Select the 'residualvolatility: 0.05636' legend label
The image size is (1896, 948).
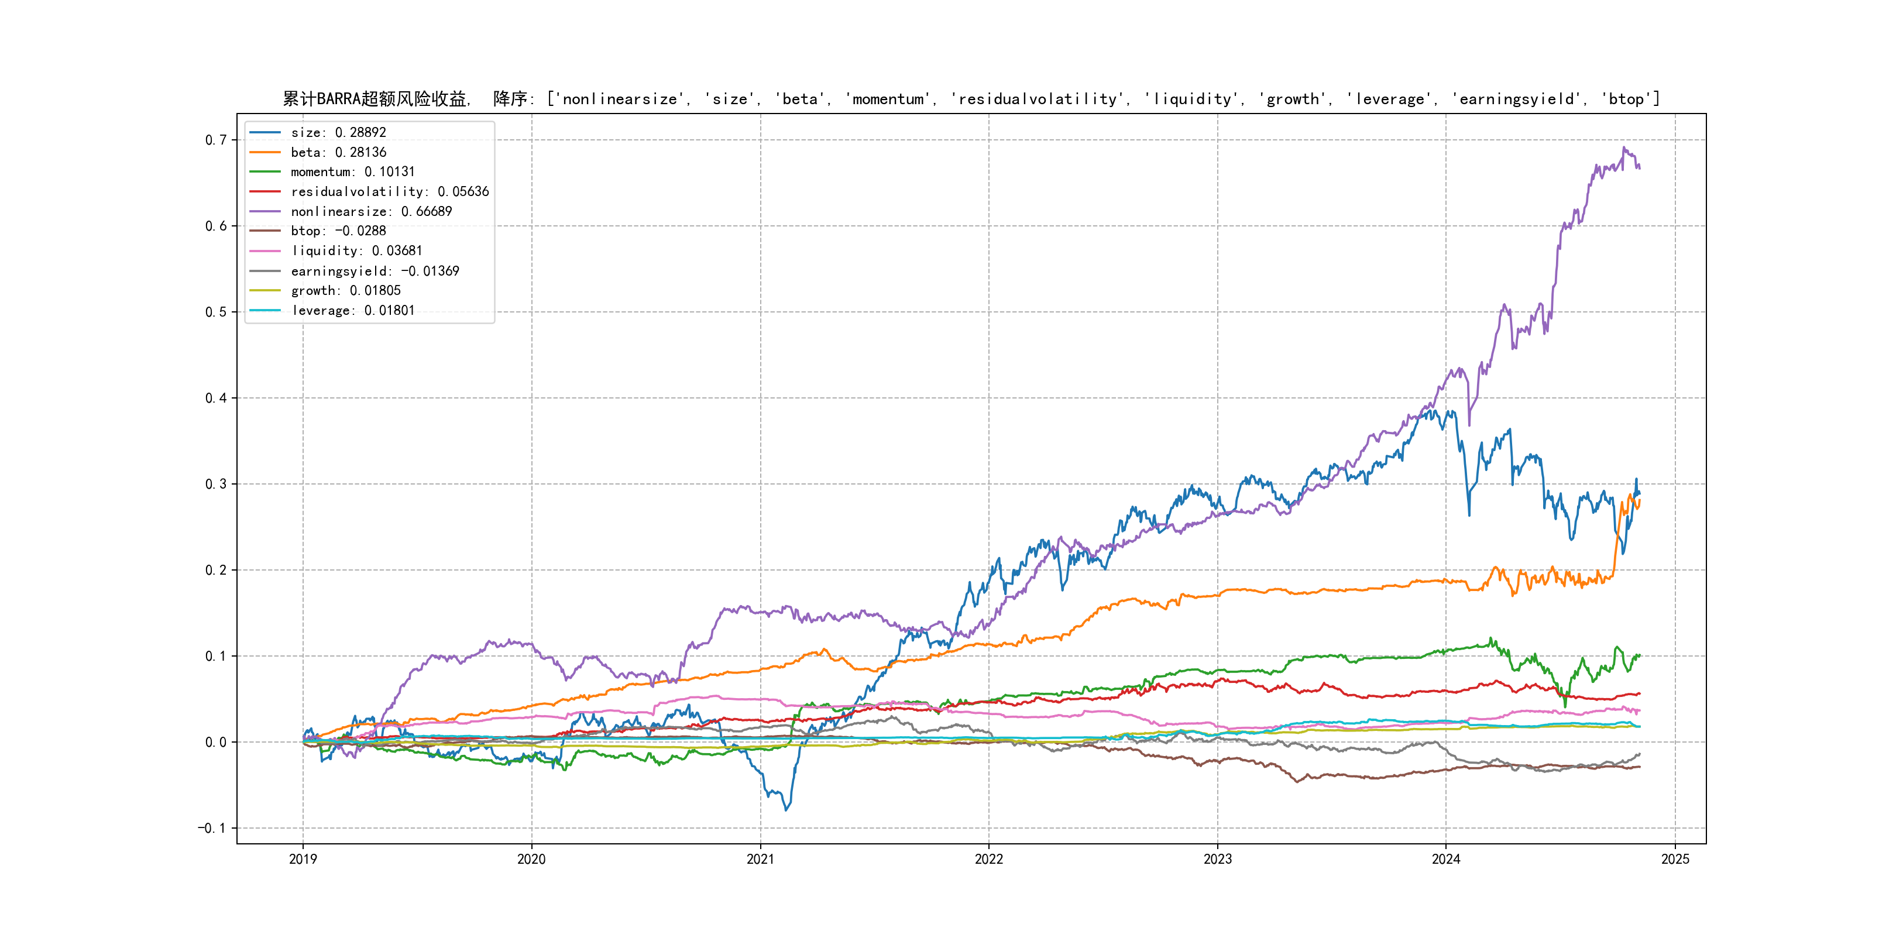coord(389,191)
